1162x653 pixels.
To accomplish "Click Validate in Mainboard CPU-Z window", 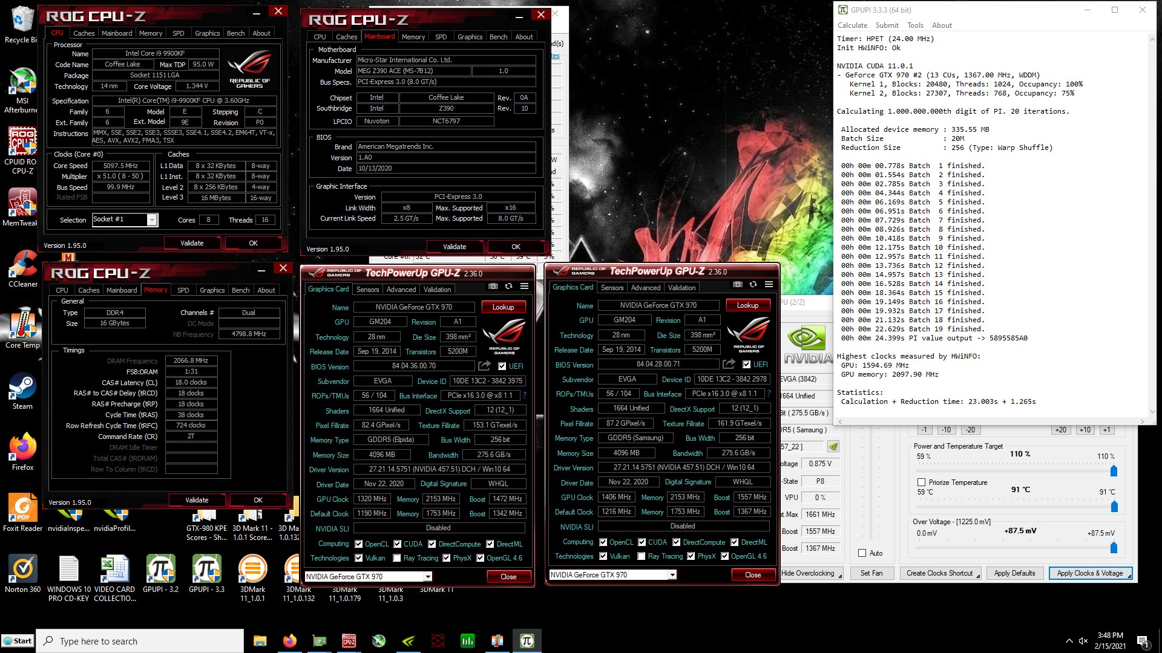I will click(455, 247).
